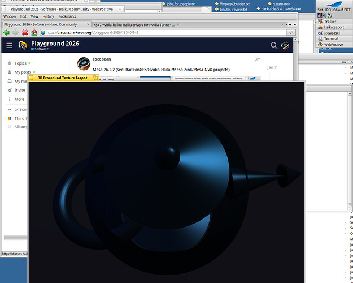Open the View menu
Screen dimensions: 353x283
[34, 16]
